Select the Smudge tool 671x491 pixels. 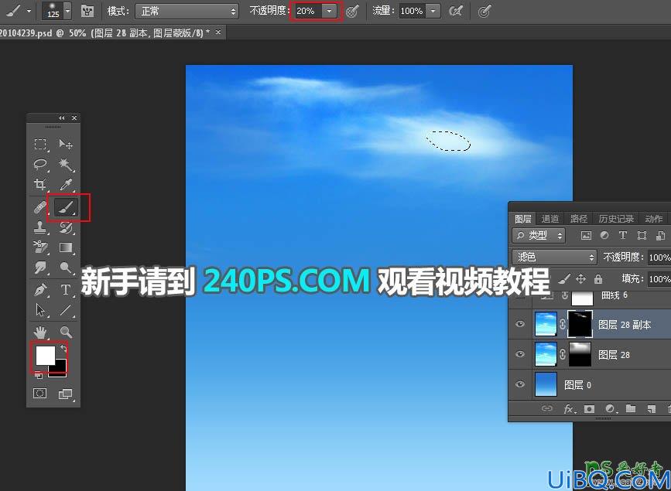point(40,268)
